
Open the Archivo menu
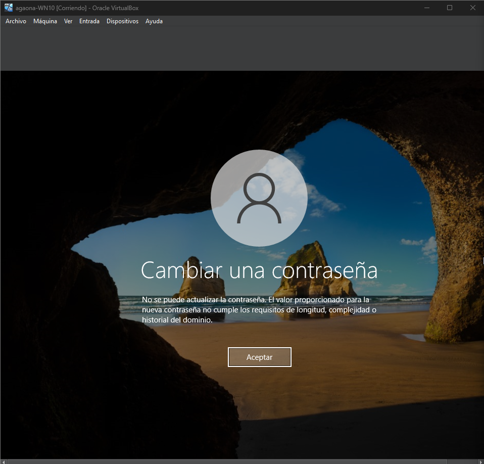[16, 21]
